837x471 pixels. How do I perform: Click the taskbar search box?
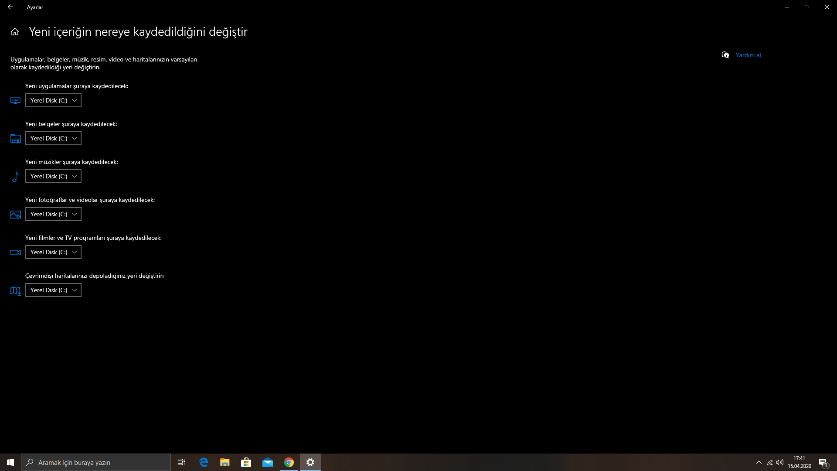click(x=96, y=462)
